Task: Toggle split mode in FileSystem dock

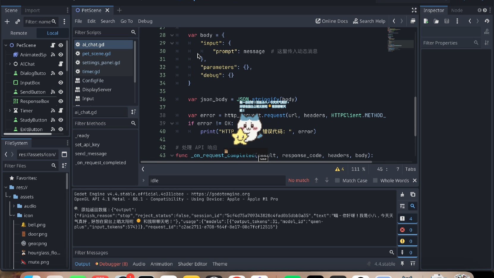Action: pos(64,154)
